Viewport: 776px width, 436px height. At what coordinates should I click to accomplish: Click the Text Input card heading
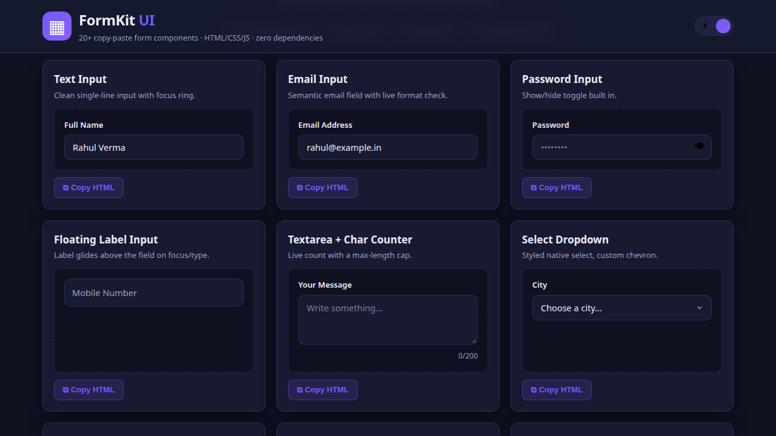click(x=80, y=79)
